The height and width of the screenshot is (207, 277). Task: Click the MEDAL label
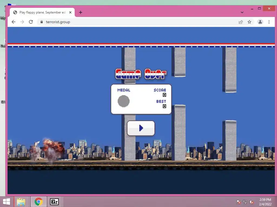[124, 90]
